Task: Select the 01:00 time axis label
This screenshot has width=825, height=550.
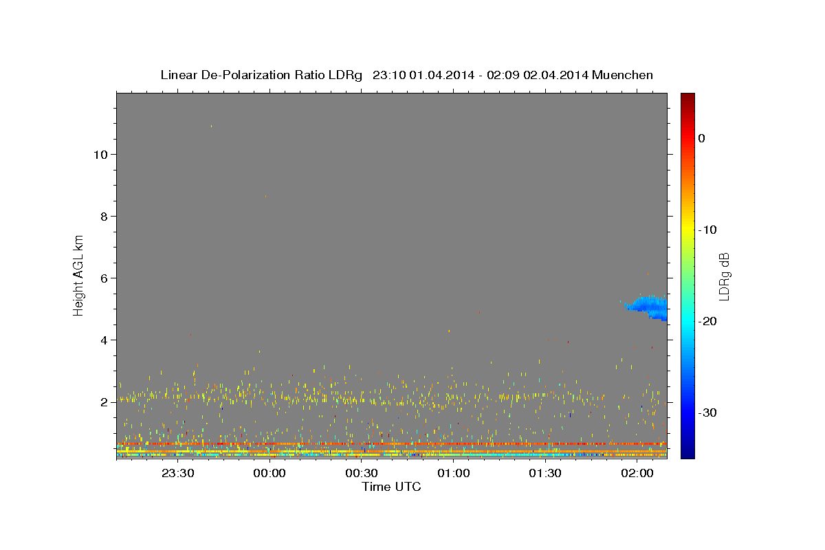Action: tap(453, 473)
